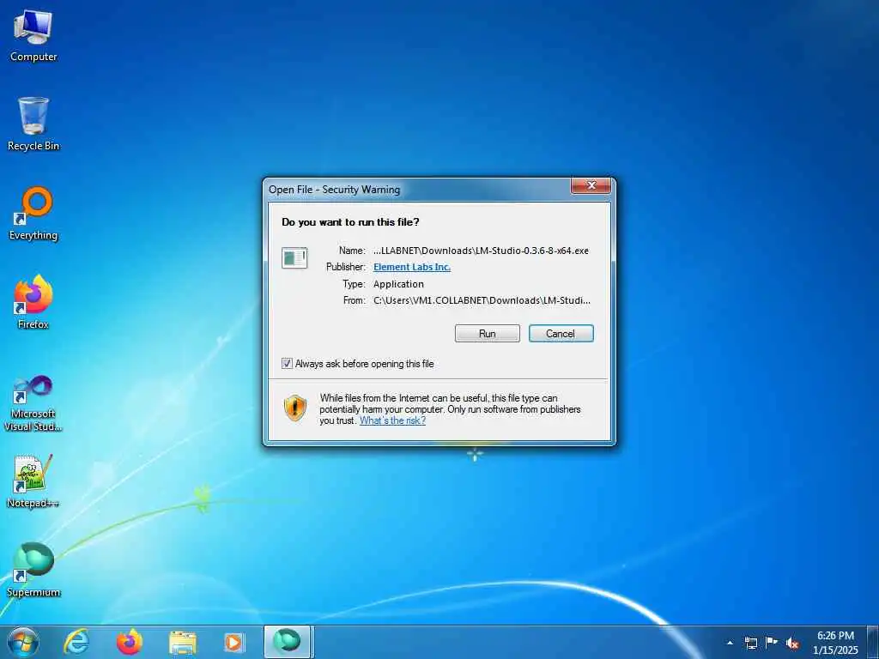Click the Show desktop strip
The height and width of the screenshot is (659, 879).
[873, 642]
